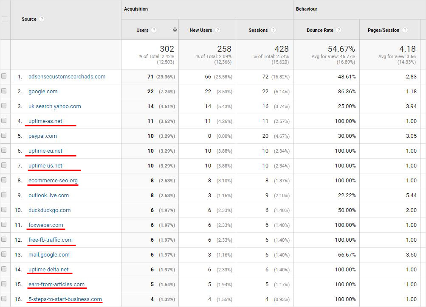The width and height of the screenshot is (426, 307).
Task: Click the 22.22% bounce rate for outlook.live.com
Action: click(347, 195)
